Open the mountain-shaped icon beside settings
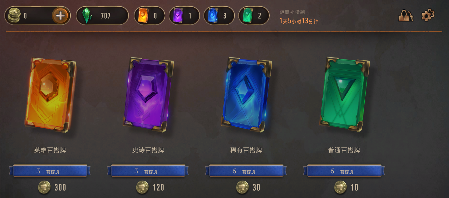 [x=406, y=16]
